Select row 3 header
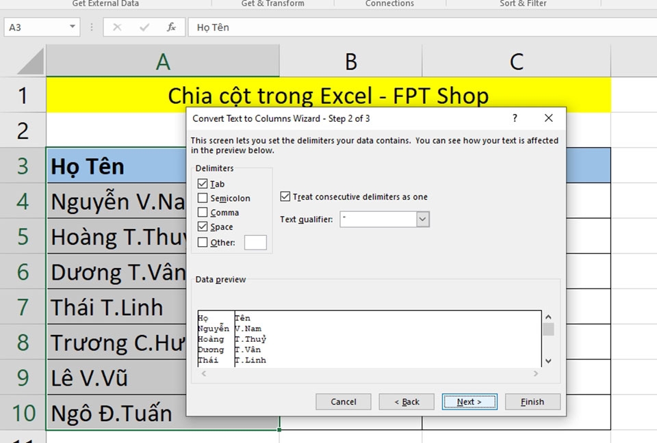This screenshot has height=443, width=657. point(23,165)
